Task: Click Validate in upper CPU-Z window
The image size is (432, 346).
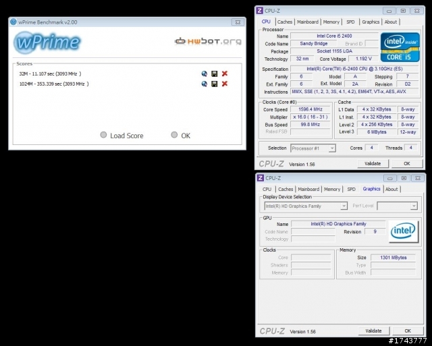Action: coord(373,163)
